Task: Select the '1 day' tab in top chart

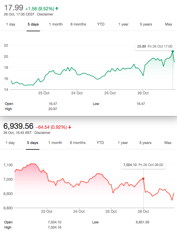Action: 11,24
